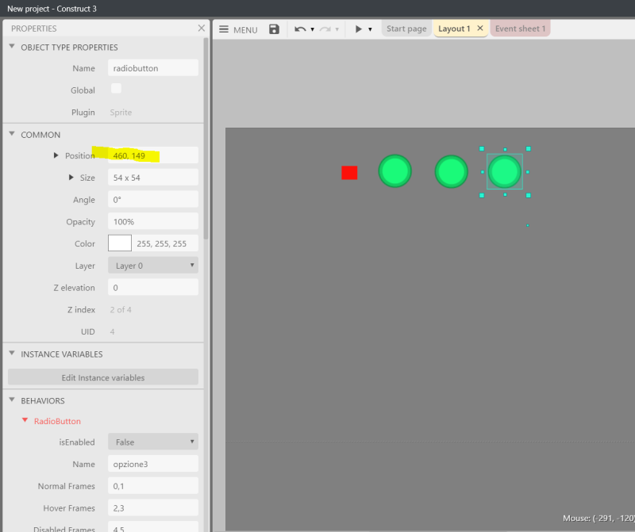Switch to the Event sheet 1 tab
The width and height of the screenshot is (635, 532).
(x=520, y=29)
